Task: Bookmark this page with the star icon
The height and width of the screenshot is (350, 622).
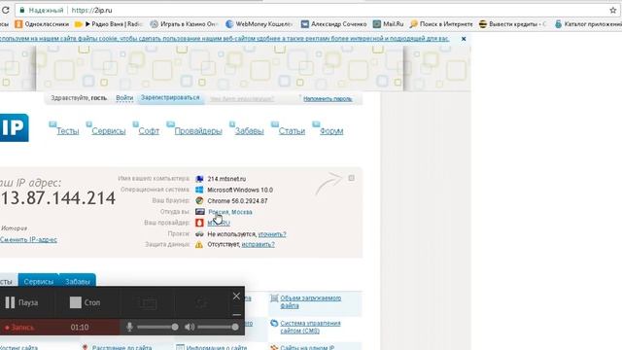Action: pos(613,11)
